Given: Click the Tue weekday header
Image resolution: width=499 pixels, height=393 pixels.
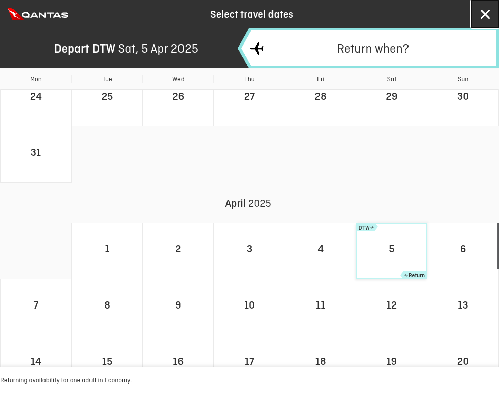Looking at the screenshot, I should pos(107,79).
